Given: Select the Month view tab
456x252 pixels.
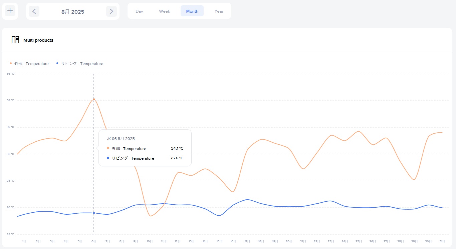Looking at the screenshot, I should click(x=192, y=11).
